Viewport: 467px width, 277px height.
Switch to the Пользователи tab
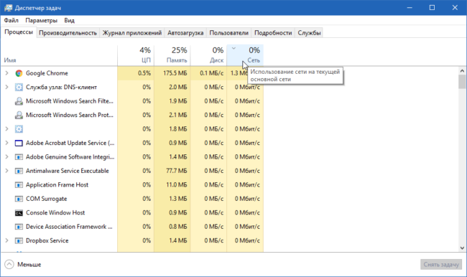pos(228,33)
